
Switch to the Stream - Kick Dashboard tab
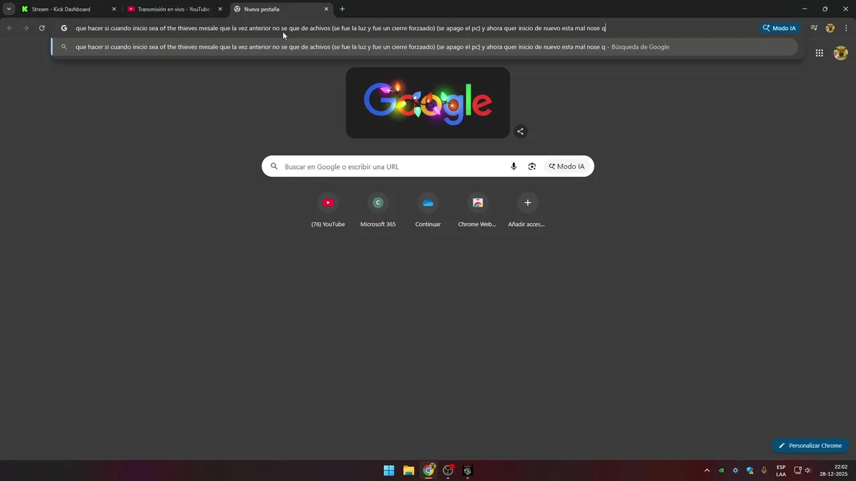[69, 9]
